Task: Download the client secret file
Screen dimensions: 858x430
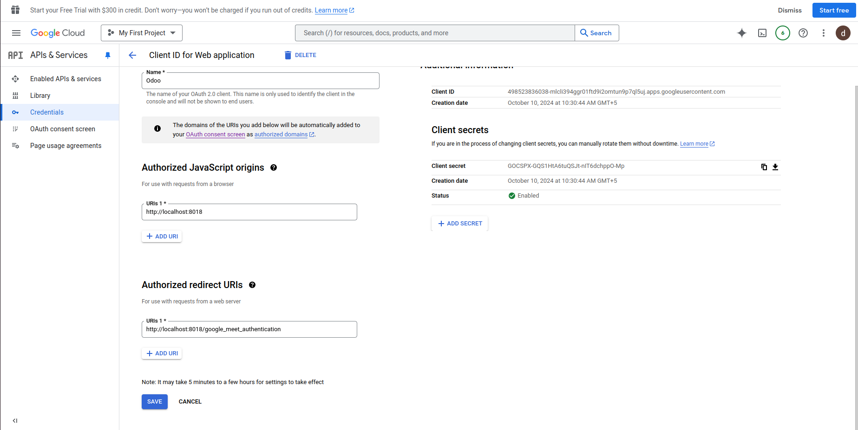Action: [x=775, y=167]
